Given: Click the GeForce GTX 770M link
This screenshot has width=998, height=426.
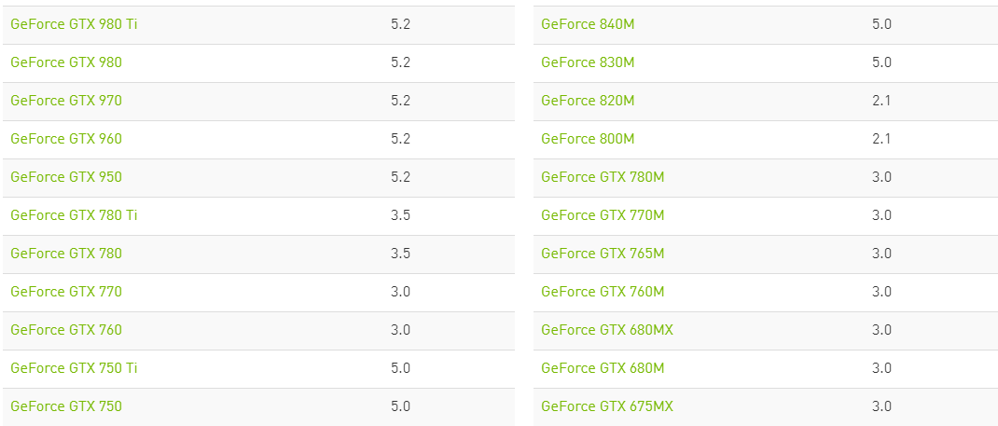Looking at the screenshot, I should (603, 215).
